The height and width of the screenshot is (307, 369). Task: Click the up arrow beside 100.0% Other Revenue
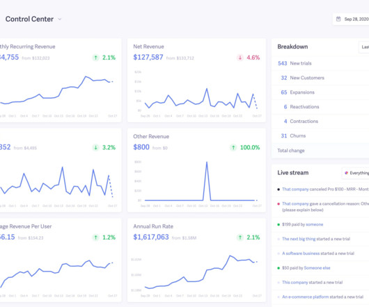(x=233, y=147)
